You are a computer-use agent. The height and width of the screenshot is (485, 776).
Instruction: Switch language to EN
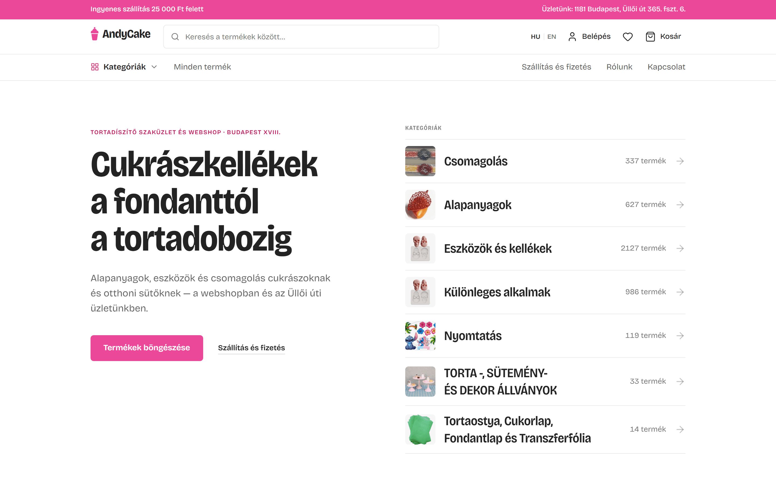point(552,37)
